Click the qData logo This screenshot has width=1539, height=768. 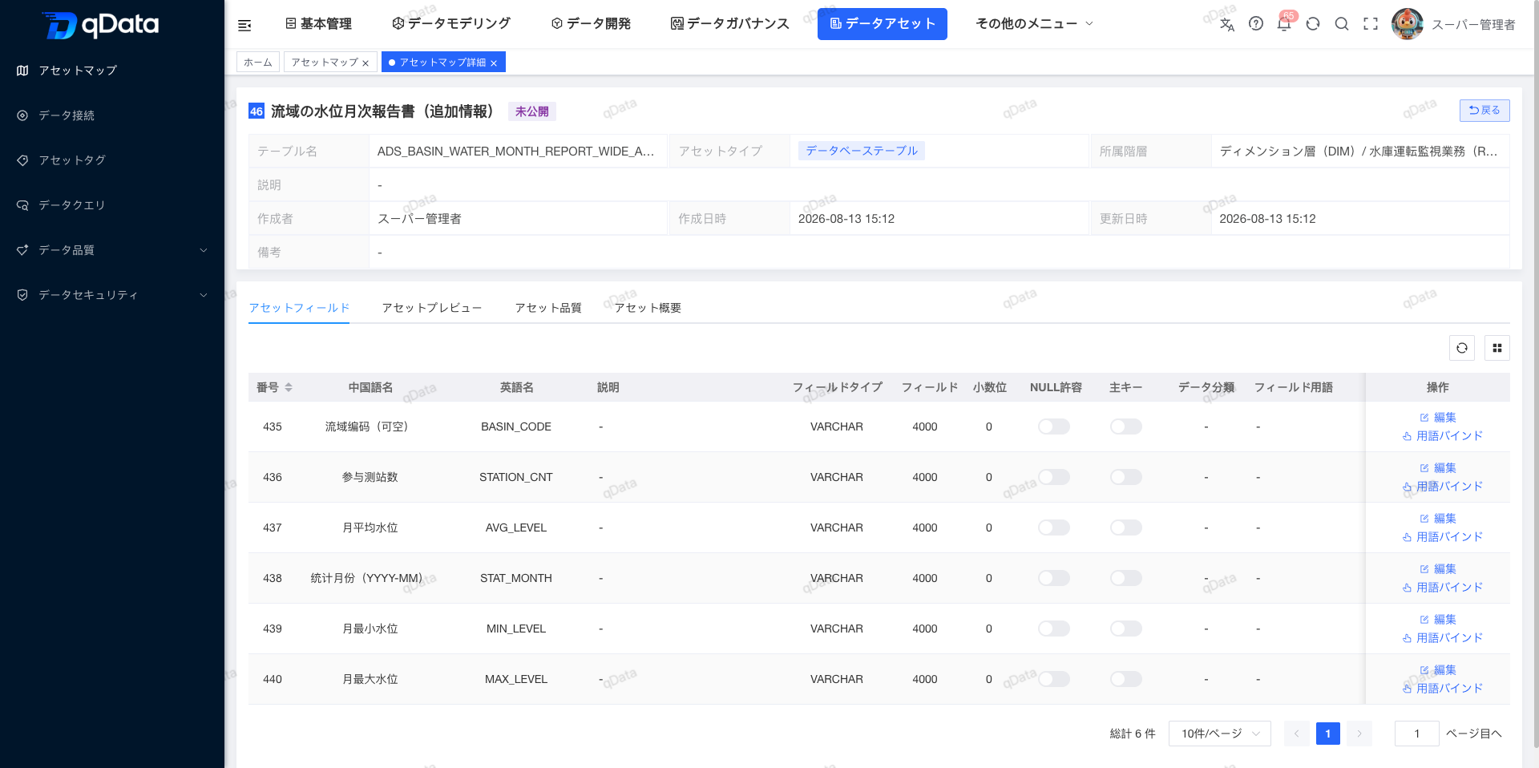[100, 26]
